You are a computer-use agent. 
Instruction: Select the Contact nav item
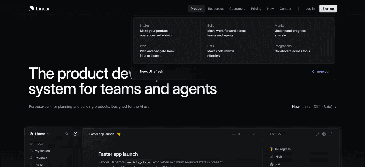(285, 9)
